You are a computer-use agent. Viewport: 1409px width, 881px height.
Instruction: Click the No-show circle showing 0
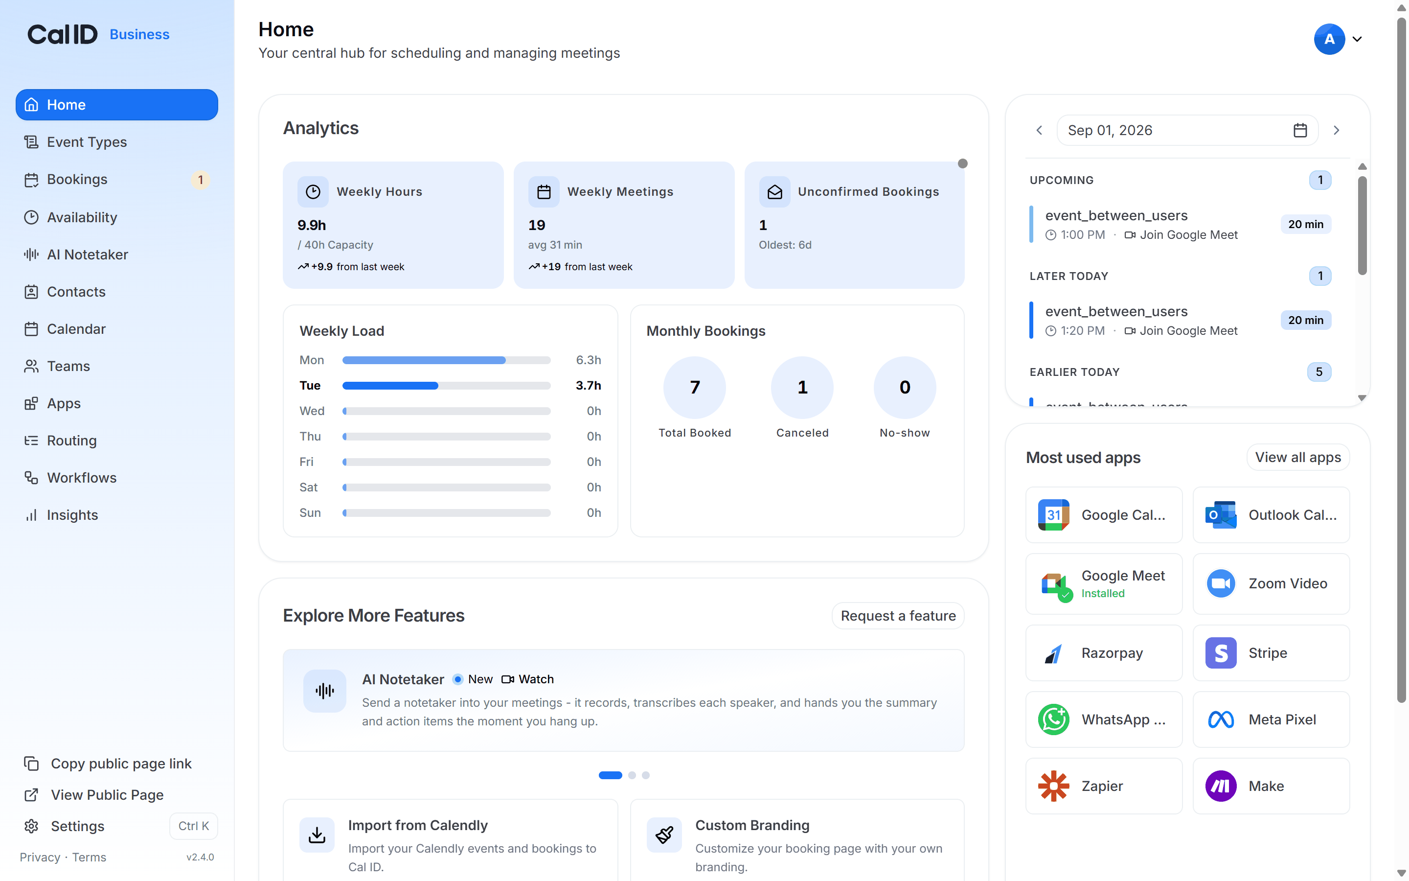coord(905,388)
